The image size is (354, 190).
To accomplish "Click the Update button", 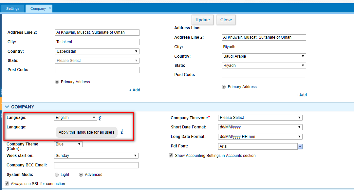I will (x=202, y=20).
